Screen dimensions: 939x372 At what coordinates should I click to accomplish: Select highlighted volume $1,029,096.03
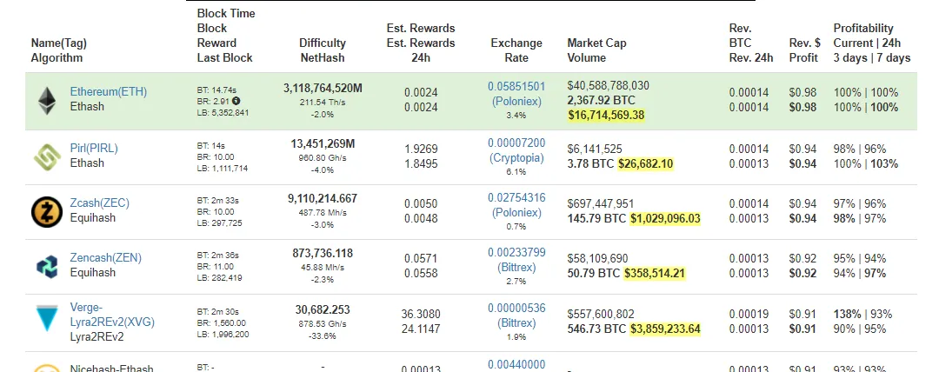665,219
